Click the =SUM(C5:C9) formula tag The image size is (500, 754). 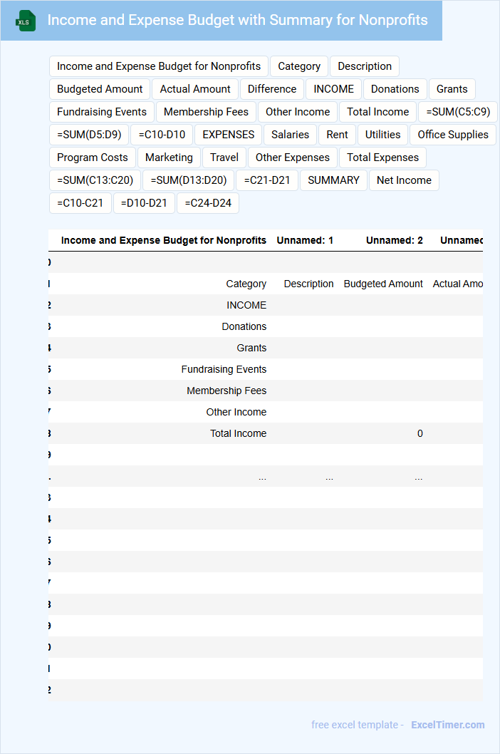tap(458, 112)
